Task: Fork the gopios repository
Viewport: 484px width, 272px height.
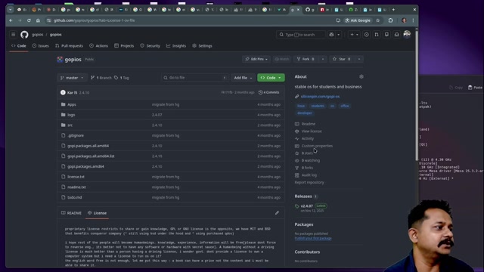Action: 306,59
